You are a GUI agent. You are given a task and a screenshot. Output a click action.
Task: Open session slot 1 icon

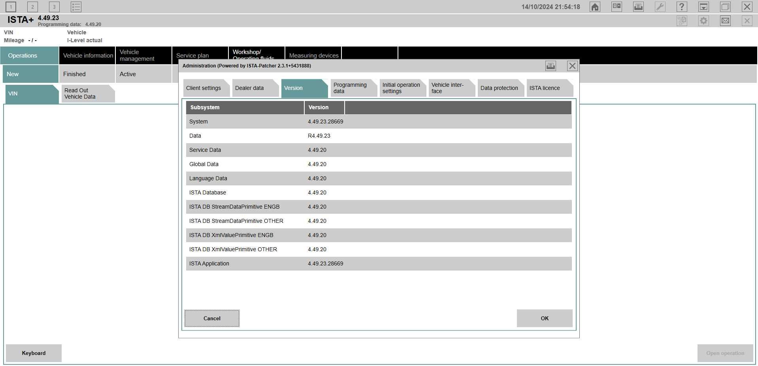pos(11,7)
